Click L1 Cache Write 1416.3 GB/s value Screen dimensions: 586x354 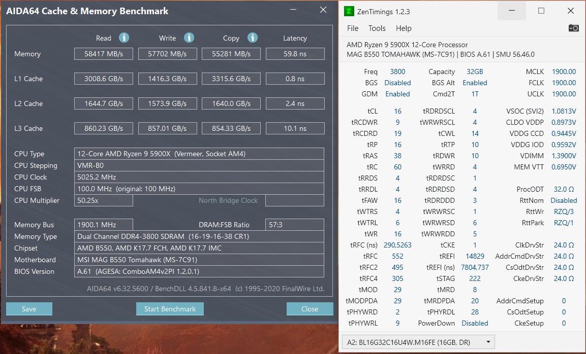[x=167, y=79]
